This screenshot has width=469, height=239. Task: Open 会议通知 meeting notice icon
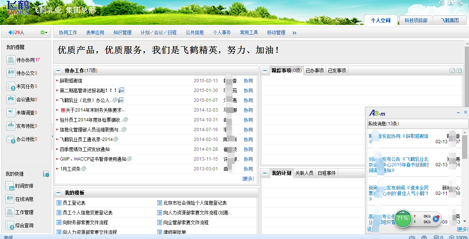[x=11, y=100]
